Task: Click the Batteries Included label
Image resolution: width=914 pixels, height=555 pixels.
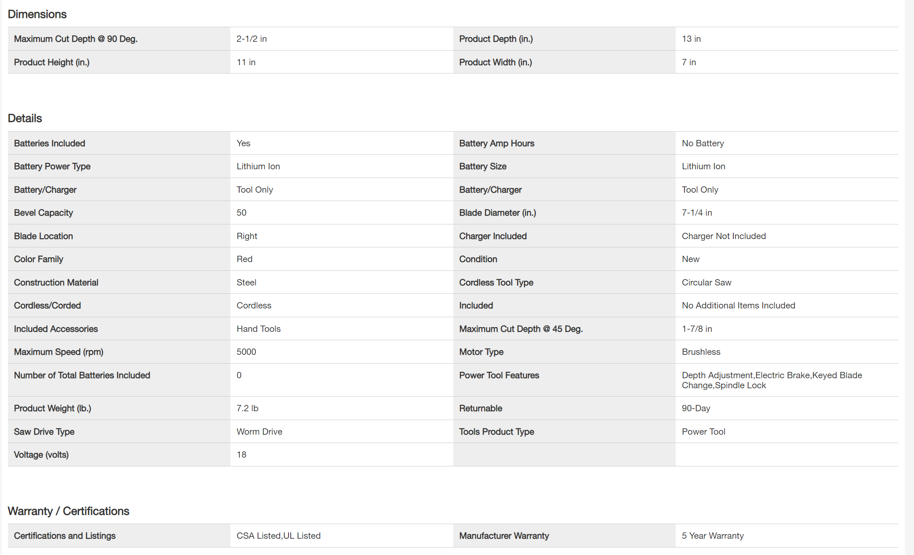Action: [49, 143]
